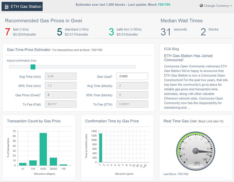Viewport: 234px width, 182px height.
Task: Click the globe icon beside Change Currency
Action: [x=201, y=6]
